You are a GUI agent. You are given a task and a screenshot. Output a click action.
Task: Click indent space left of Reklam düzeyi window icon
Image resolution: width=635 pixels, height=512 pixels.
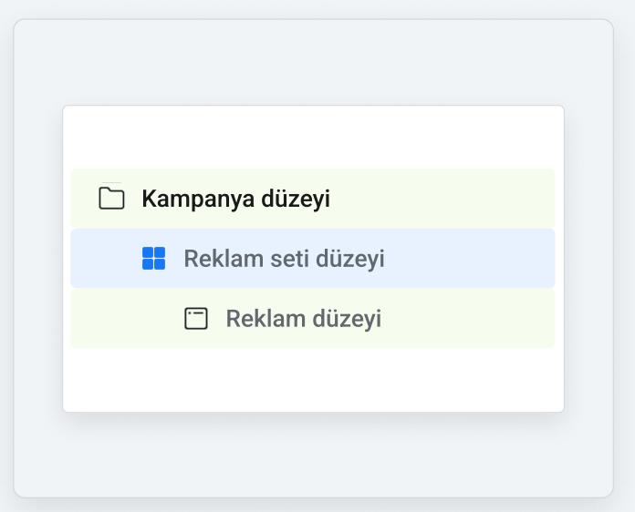click(127, 318)
